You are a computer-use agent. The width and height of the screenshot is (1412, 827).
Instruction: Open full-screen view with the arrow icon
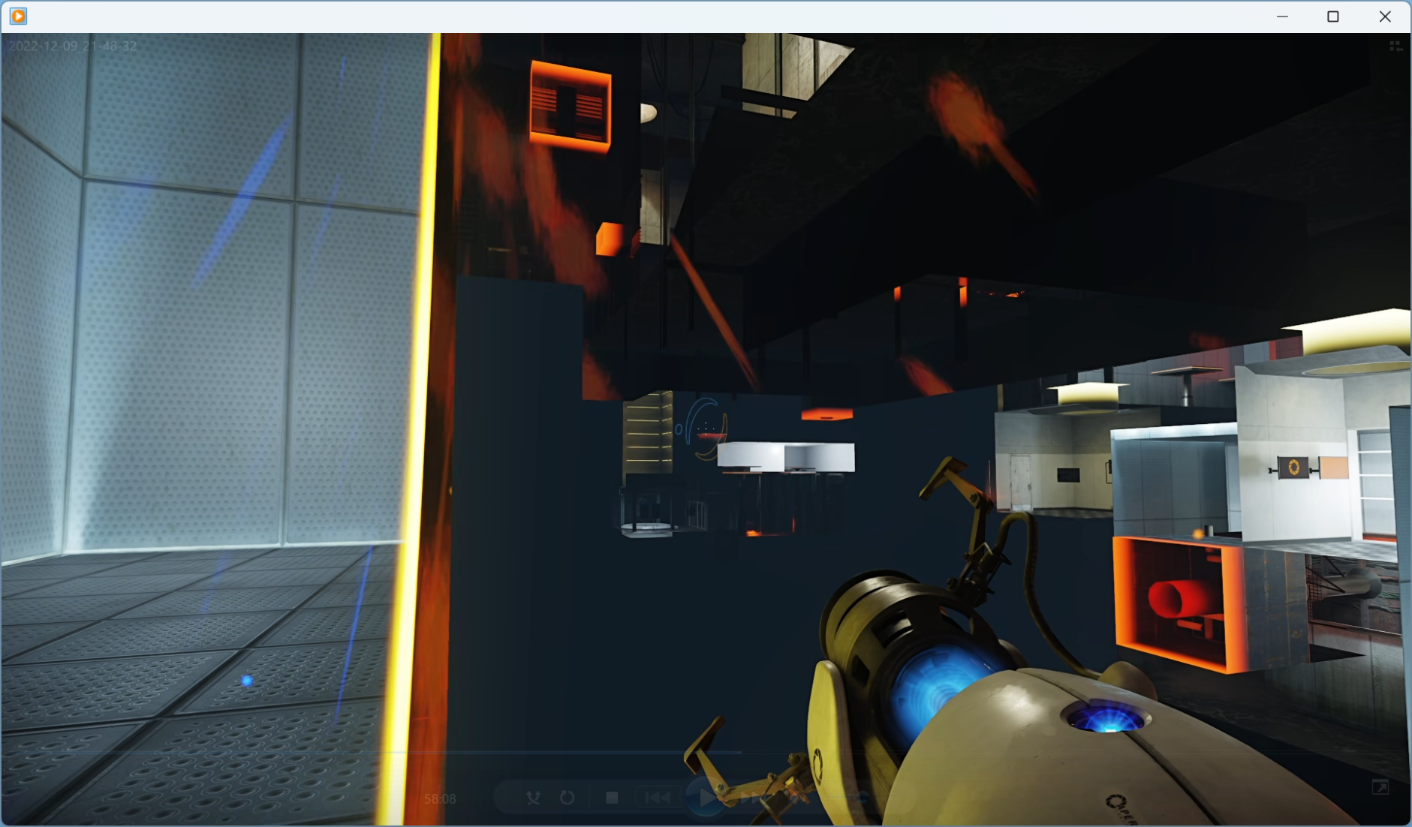[1380, 787]
